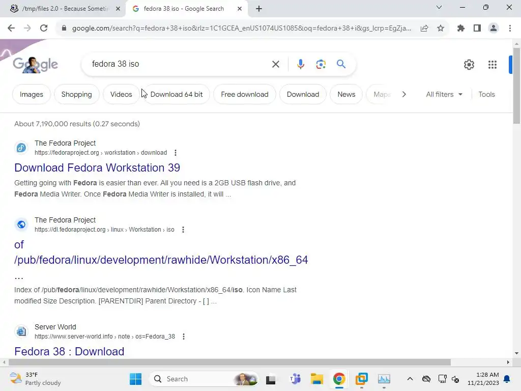Open options for Server World result
Image resolution: width=521 pixels, height=391 pixels.
pyautogui.click(x=184, y=337)
